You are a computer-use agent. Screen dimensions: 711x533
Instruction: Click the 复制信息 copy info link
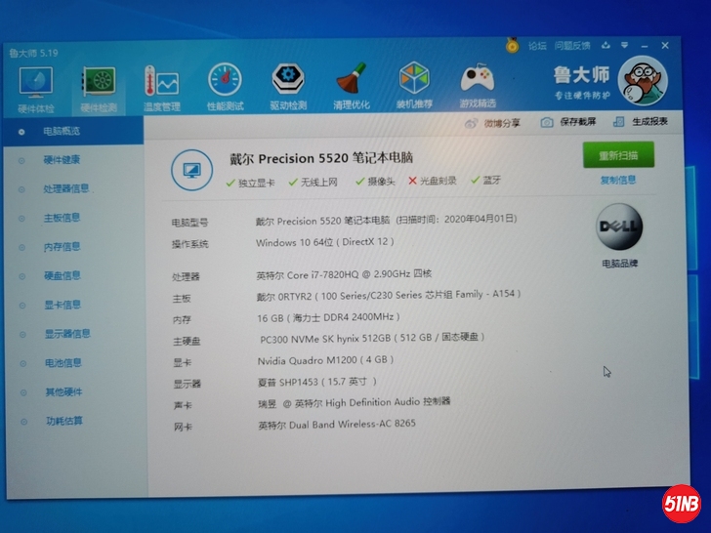(x=618, y=180)
